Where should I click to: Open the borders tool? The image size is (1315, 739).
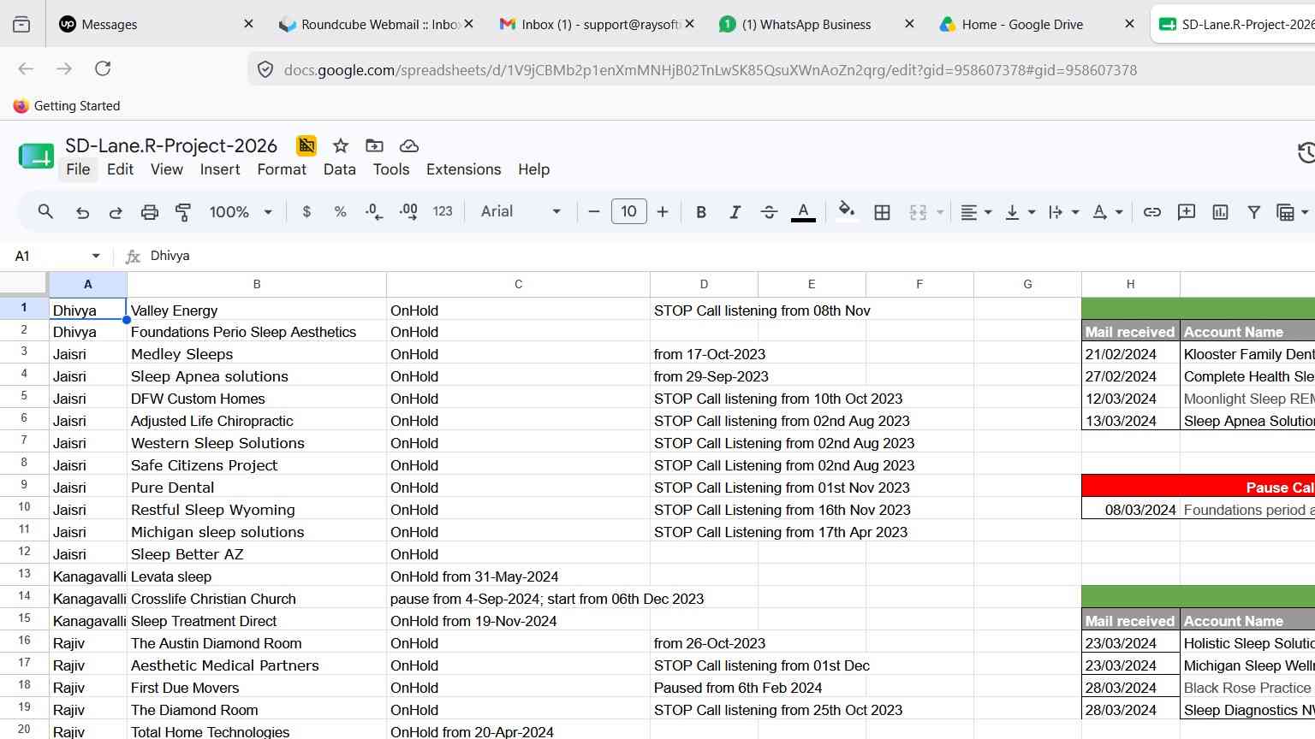click(882, 212)
